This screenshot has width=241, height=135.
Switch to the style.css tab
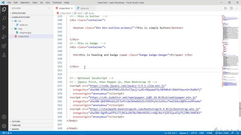click(84, 8)
